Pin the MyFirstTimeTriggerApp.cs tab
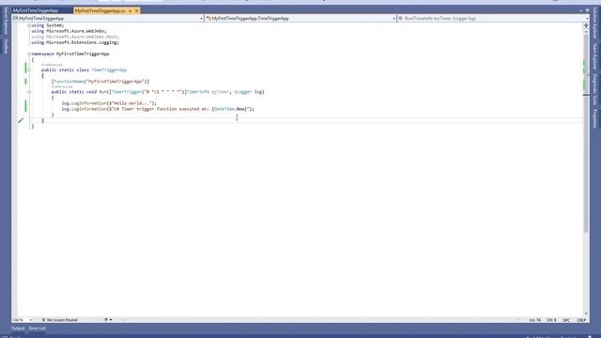 pos(130,10)
